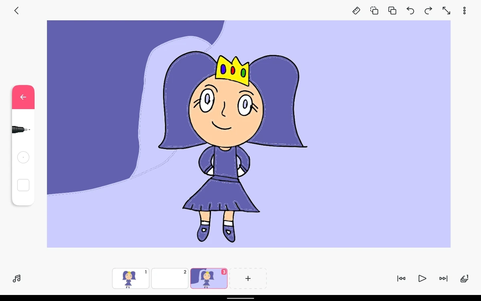
Task: Select the ruler tool in the toolbar
Action: tap(356, 10)
